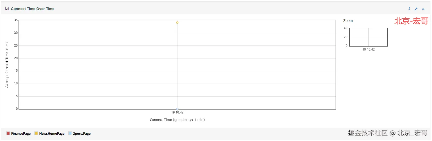Select the blue data point at zero

pyautogui.click(x=177, y=109)
